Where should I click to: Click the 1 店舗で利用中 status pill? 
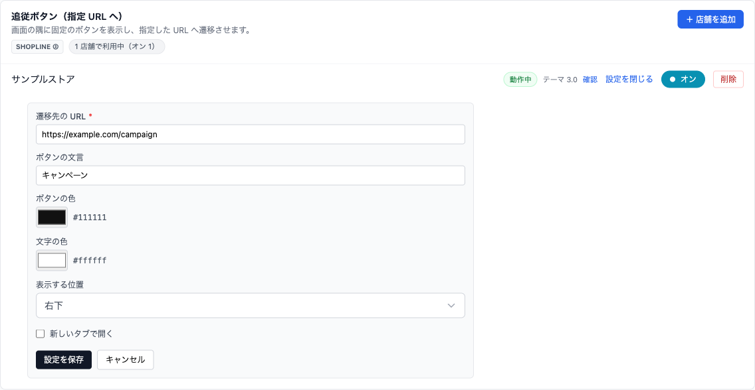click(117, 46)
